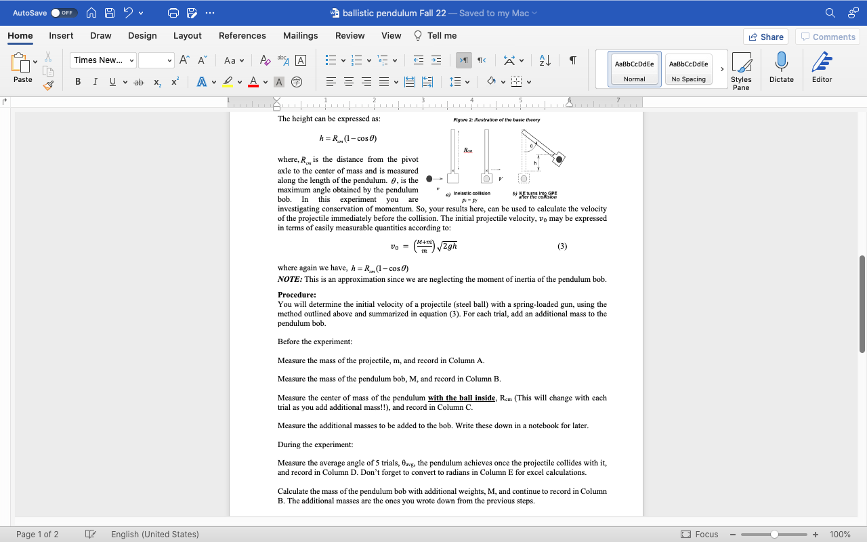The image size is (867, 542).
Task: Toggle left-to-right text direction
Action: (464, 60)
